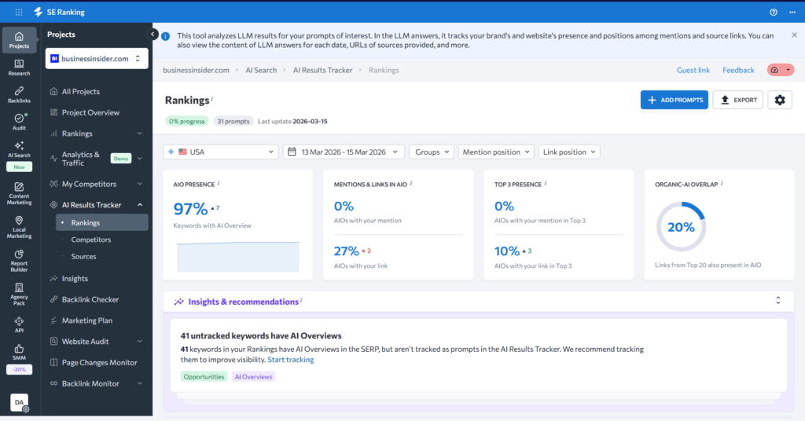This screenshot has height=421, width=805.
Task: Collapse the AI Results Tracker section
Action: click(140, 204)
